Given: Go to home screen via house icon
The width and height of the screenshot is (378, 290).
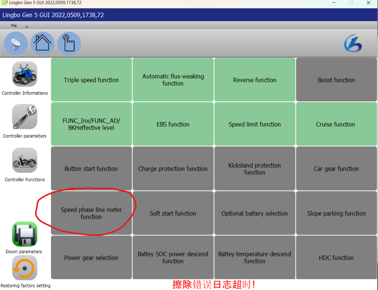Looking at the screenshot, I should click(42, 44).
